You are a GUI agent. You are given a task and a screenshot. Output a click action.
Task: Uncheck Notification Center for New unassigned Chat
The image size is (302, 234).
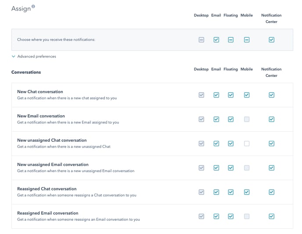(x=271, y=143)
